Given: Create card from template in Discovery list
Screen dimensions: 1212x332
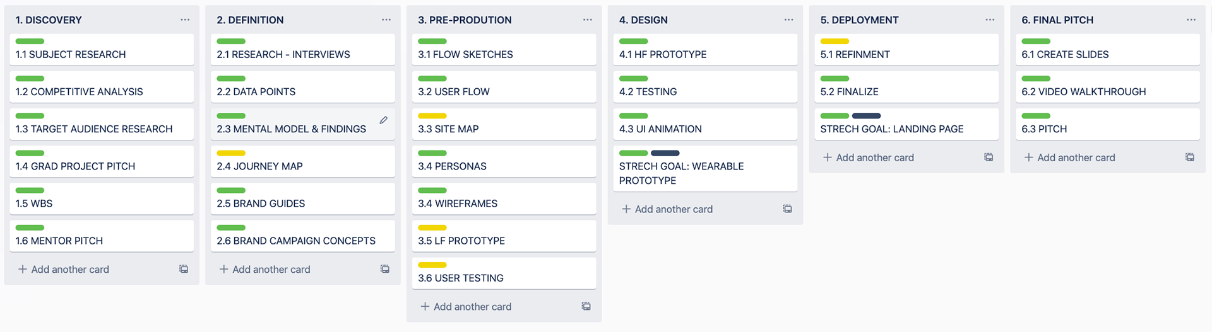Looking at the screenshot, I should (184, 269).
